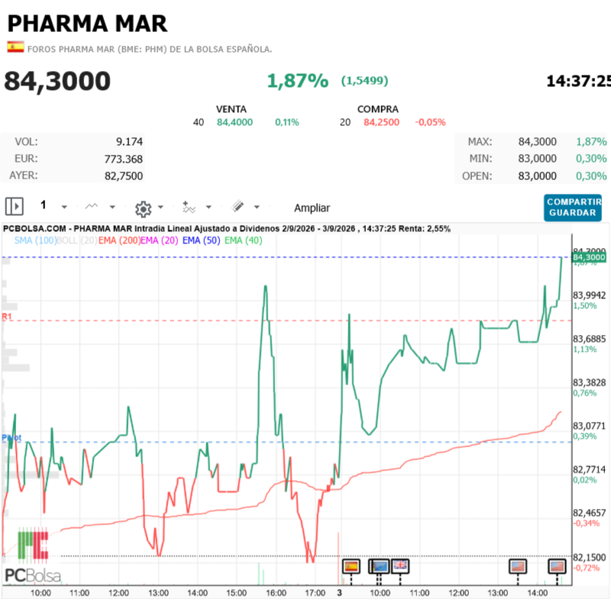Click the US flag marker near 14:30
The width and height of the screenshot is (611, 599).
coord(557,566)
